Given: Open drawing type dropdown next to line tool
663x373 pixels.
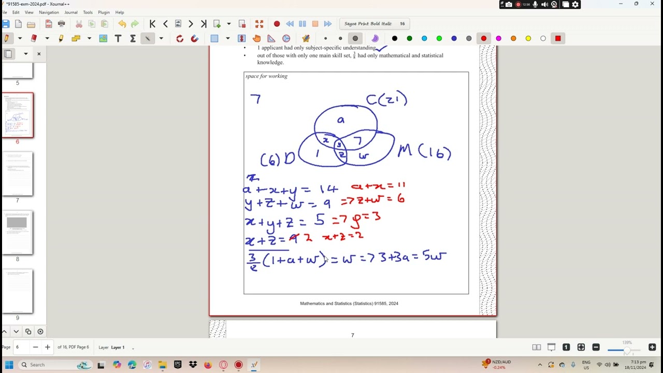Looking at the screenshot, I should point(161,38).
